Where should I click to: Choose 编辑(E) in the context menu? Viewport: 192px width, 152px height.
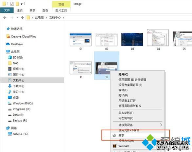[x=138, y=90]
